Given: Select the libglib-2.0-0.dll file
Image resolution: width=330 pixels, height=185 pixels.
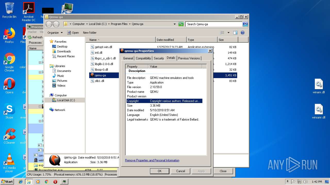Looking at the screenshot, I should [104, 64].
